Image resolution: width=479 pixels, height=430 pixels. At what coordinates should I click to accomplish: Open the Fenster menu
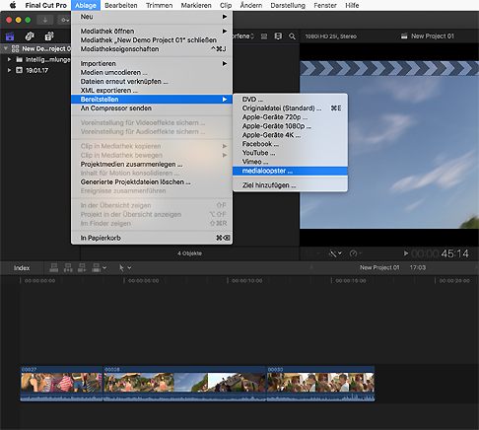click(325, 5)
